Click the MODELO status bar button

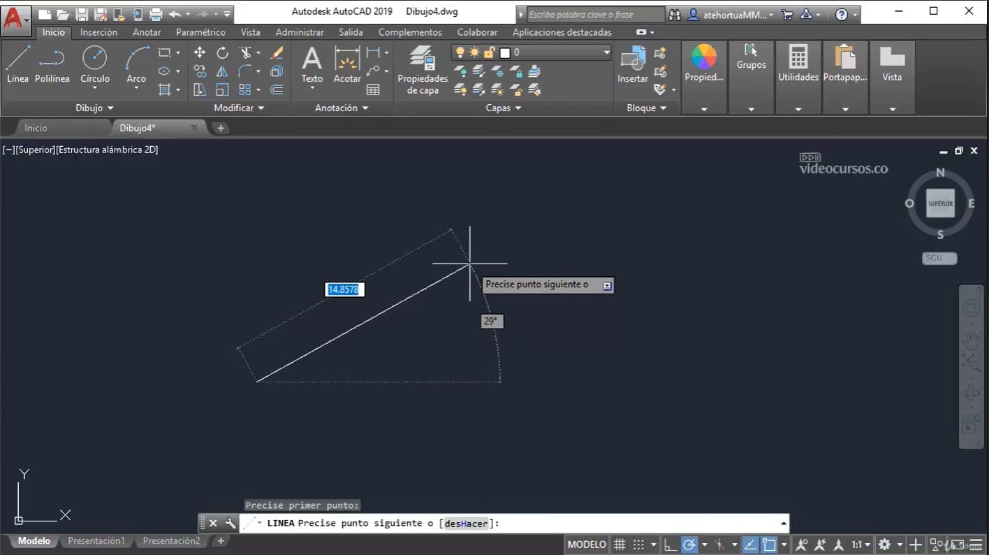coord(587,545)
